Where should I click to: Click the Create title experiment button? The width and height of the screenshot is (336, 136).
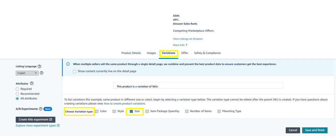[x=35, y=120]
